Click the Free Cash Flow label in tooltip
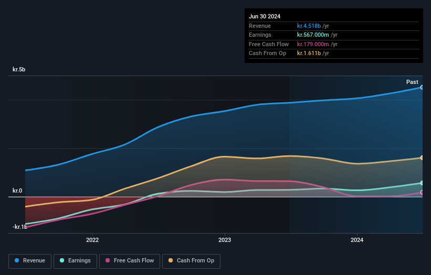 pyautogui.click(x=269, y=44)
